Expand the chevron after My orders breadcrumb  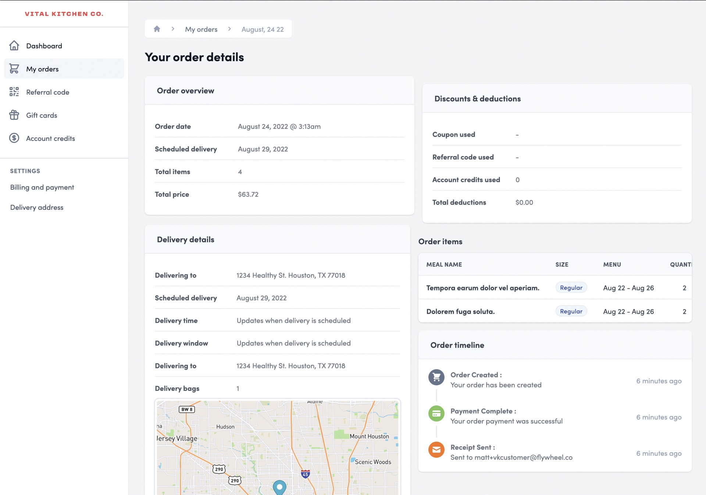(229, 29)
